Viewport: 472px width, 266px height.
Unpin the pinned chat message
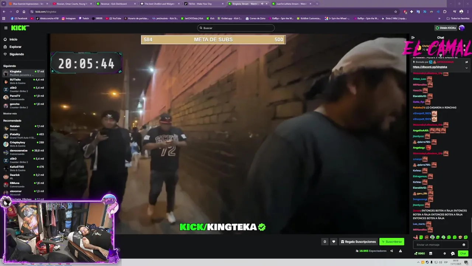click(466, 62)
